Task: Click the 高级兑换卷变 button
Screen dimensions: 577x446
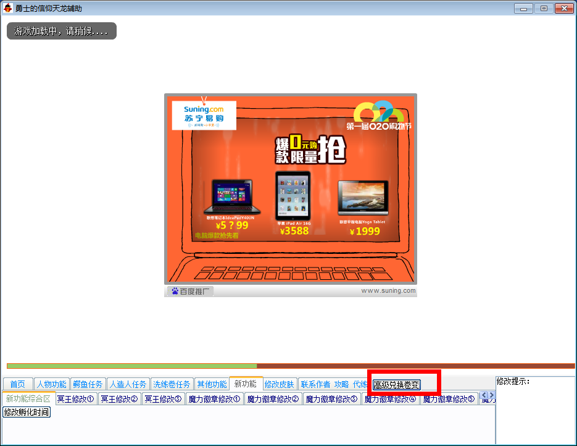Action: pyautogui.click(x=397, y=384)
